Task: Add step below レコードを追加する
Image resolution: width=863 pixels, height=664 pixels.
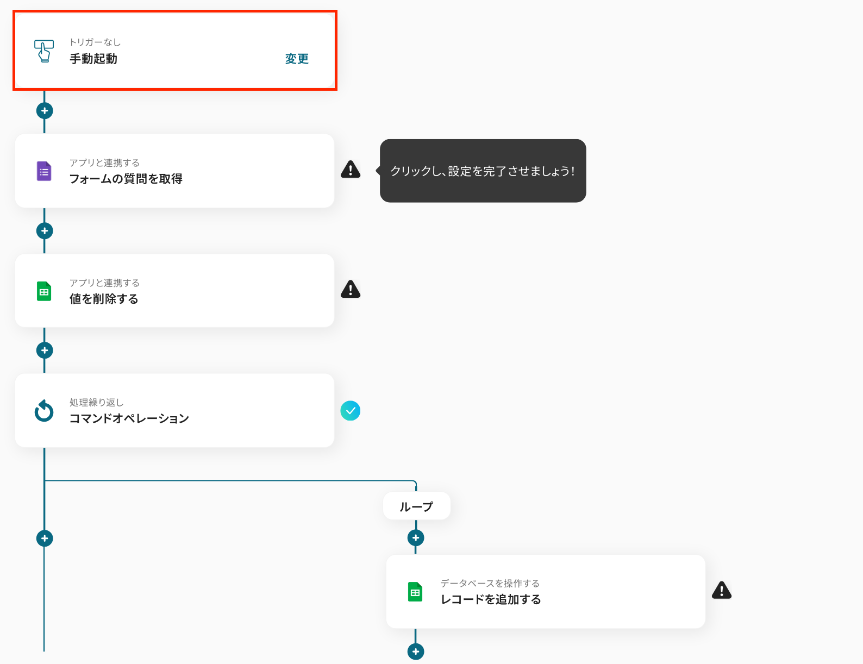Action: coord(416,652)
